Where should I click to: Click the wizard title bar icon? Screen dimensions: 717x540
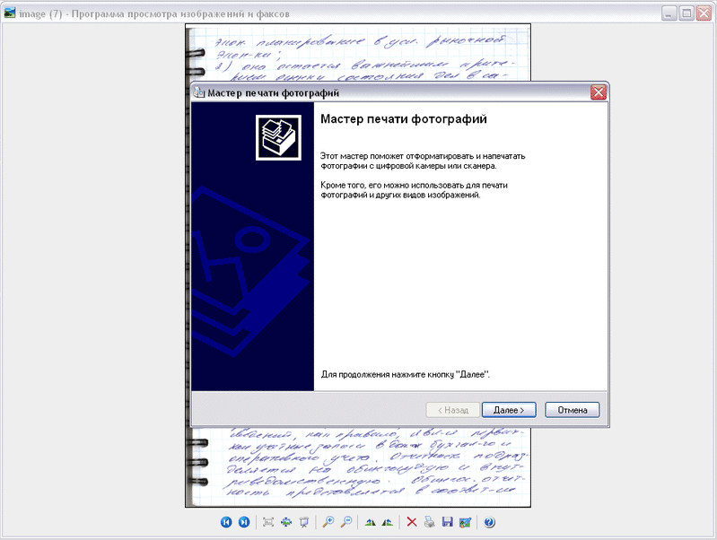click(x=198, y=92)
